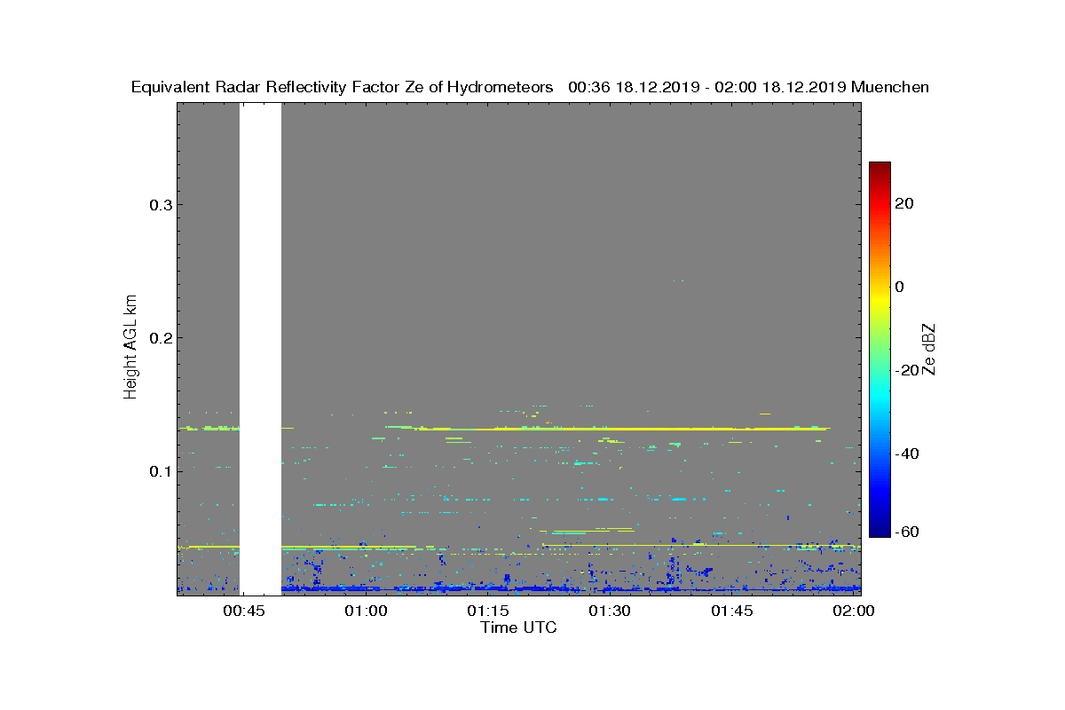Click the Time UTC axis title
The image size is (1065, 710).
click(519, 627)
